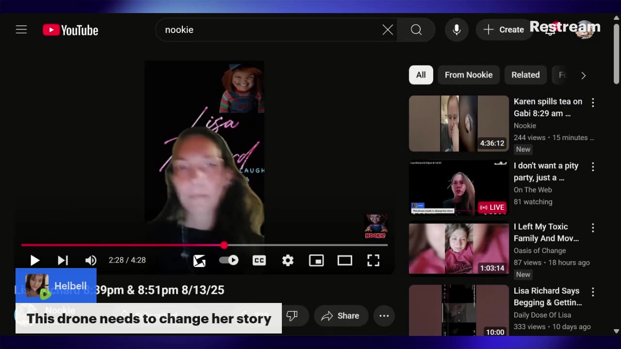Dislike the video with thumbs down
This screenshot has width=621, height=349.
click(x=293, y=316)
